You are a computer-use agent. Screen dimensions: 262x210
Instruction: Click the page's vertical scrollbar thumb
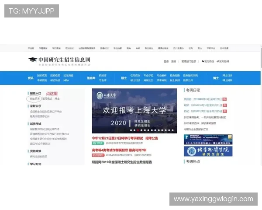pos(261,57)
